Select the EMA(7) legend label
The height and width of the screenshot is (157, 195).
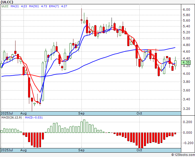(x=54, y=6)
